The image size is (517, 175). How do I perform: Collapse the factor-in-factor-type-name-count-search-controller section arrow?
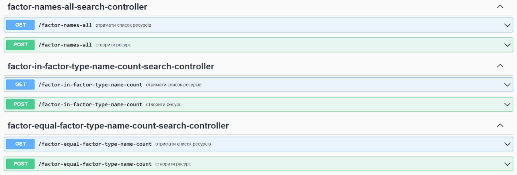coord(500,66)
